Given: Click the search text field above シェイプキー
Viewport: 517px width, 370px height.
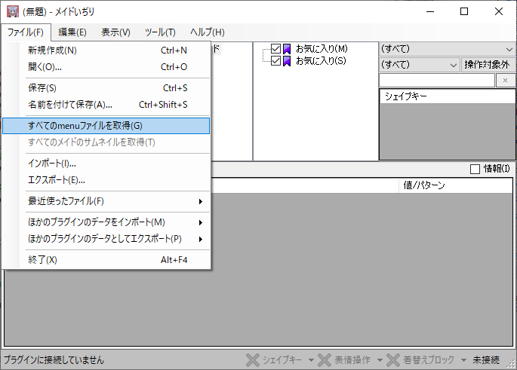Looking at the screenshot, I should point(436,80).
